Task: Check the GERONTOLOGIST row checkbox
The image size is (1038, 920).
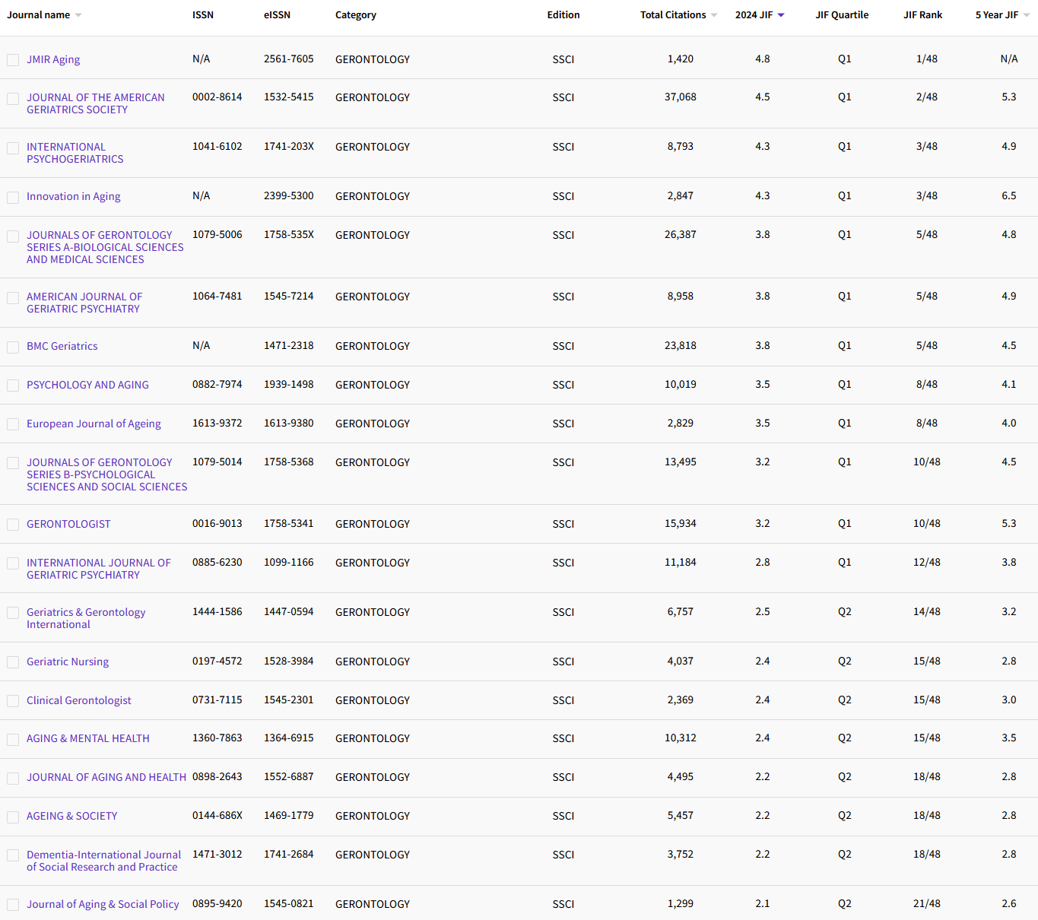Action: pos(13,525)
